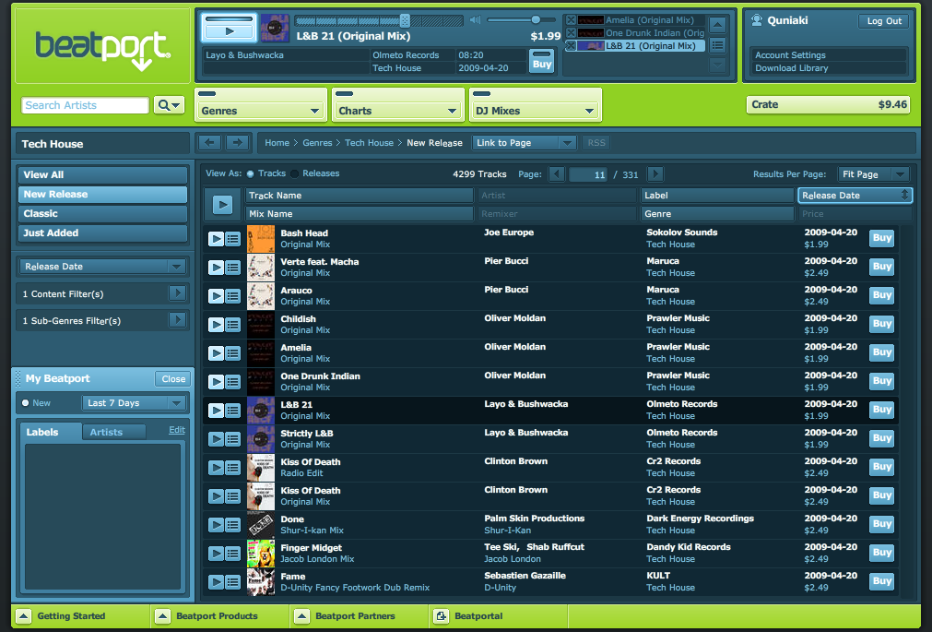Click the Search Artists input field
This screenshot has width=932, height=632.
[x=85, y=105]
